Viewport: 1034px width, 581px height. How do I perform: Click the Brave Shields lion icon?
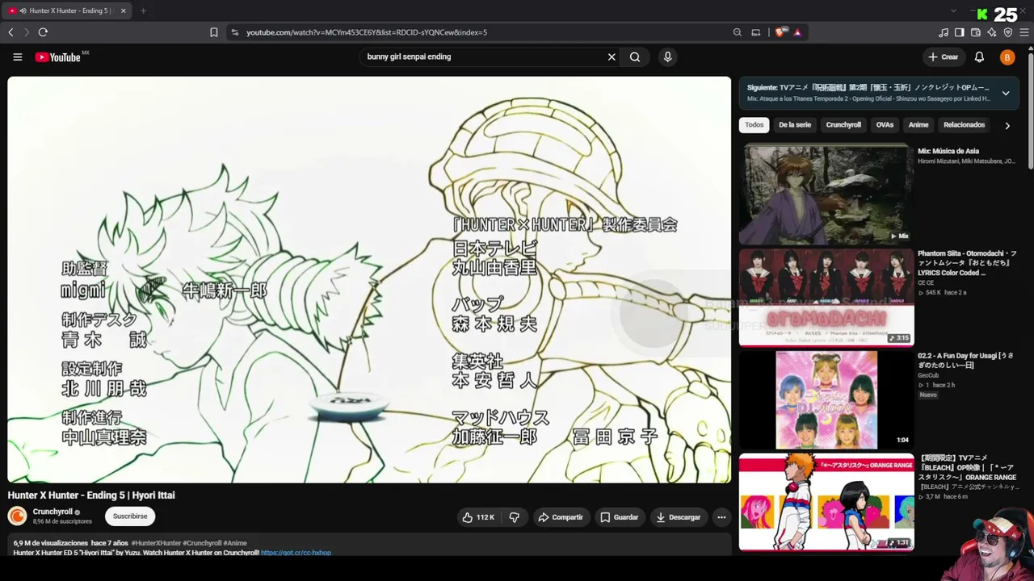coord(780,32)
